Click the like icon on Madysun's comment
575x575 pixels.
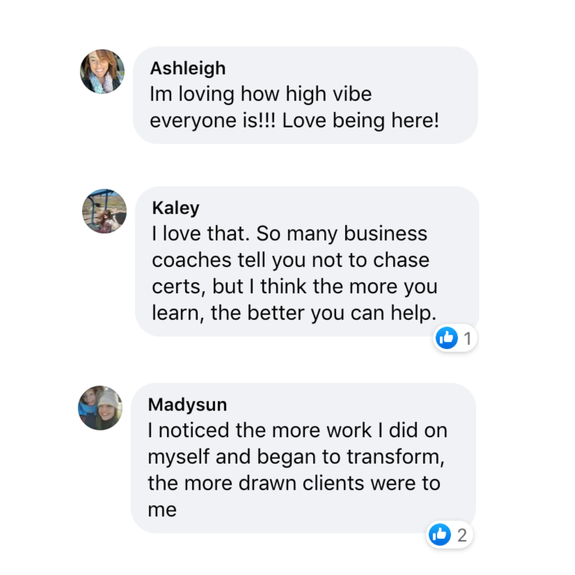[x=440, y=535]
